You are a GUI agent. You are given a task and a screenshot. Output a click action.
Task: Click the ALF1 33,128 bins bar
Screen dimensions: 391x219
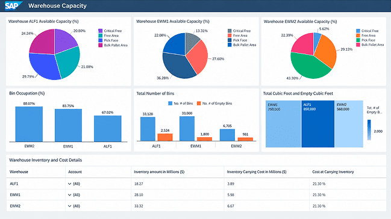[148, 129]
